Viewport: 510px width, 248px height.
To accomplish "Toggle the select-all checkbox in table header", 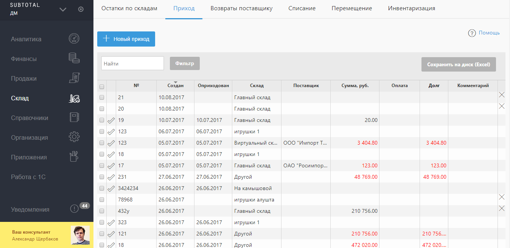I will click(x=102, y=87).
